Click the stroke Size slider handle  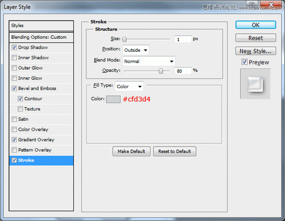[124, 39]
